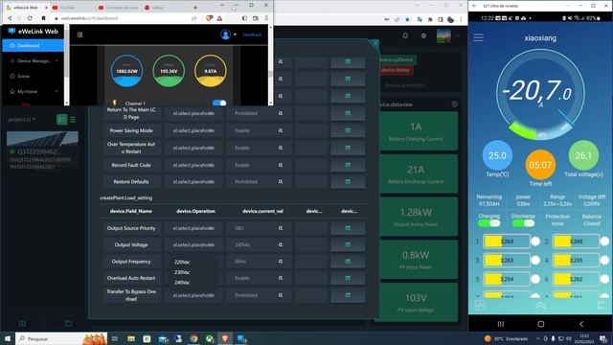Screen dimensions: 613x345
Task: Bookmark the current eWeLink page
Action: point(43,18)
